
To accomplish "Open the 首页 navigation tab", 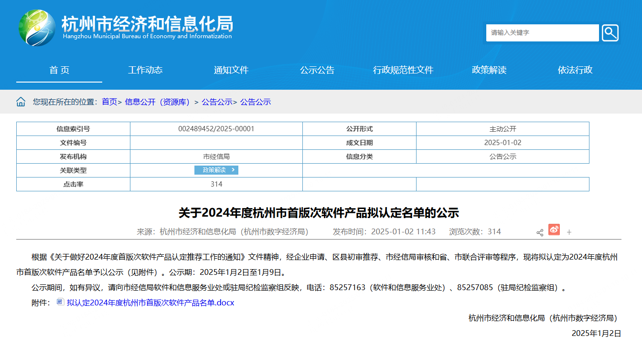I will 59,70.
